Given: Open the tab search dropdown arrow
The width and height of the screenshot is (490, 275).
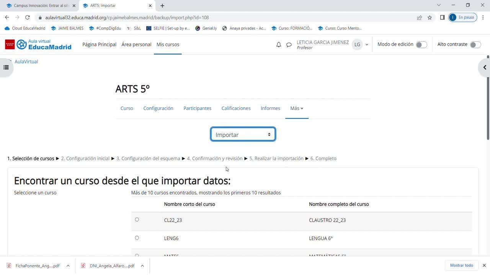Looking at the screenshot, I should tap(439, 5).
